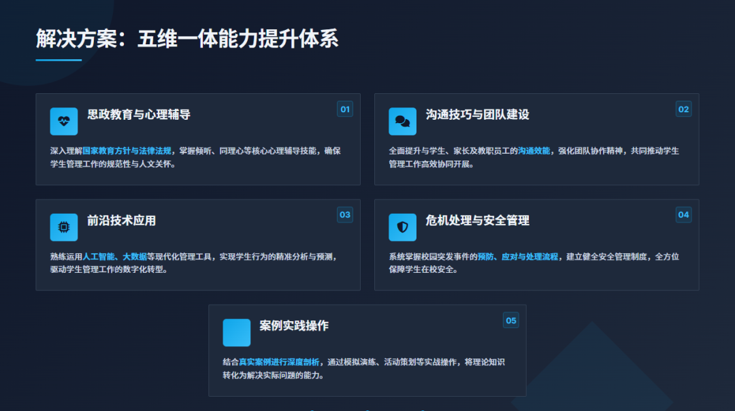735x411 pixels.
Task: Click the highlighted 沟通效能 text
Action: 534,144
